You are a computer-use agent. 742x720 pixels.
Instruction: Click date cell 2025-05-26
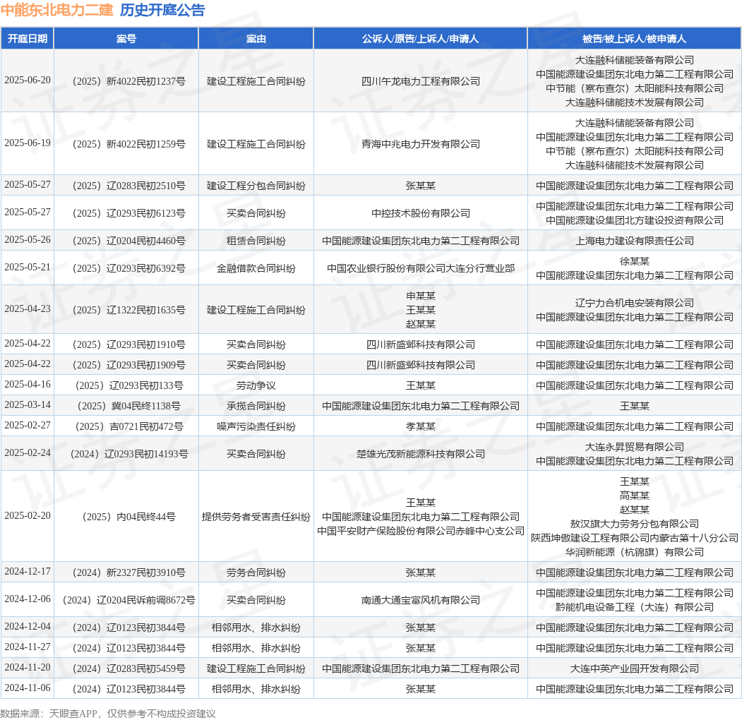[x=28, y=240]
